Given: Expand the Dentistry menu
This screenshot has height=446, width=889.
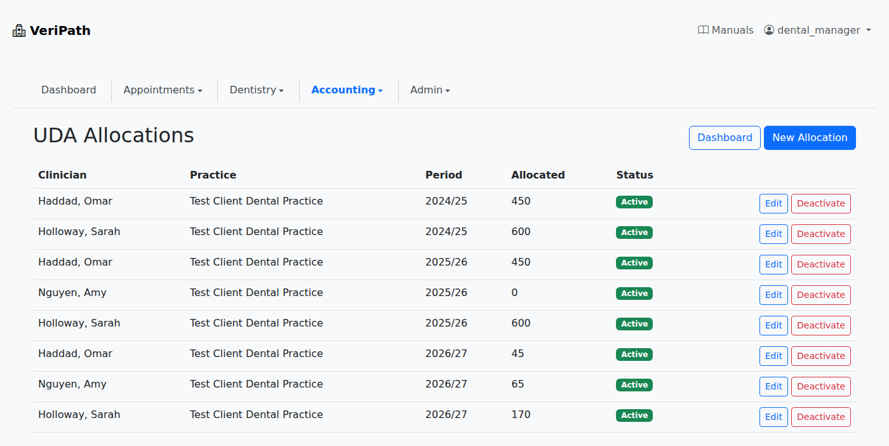Looking at the screenshot, I should 257,90.
